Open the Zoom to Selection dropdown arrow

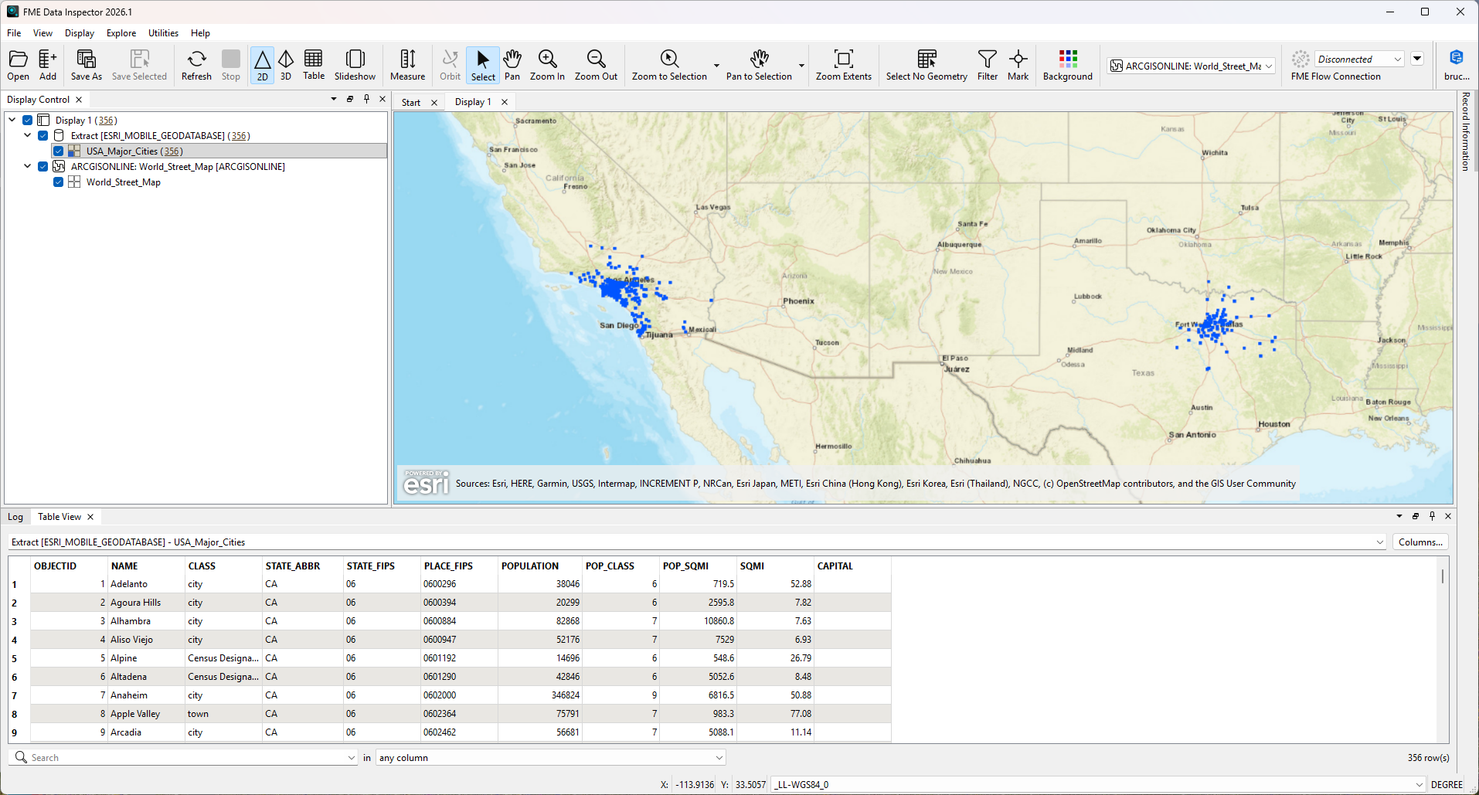click(716, 66)
